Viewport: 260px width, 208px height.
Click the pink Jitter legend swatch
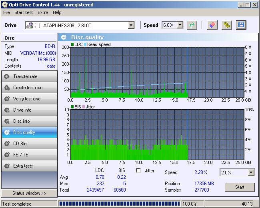[84, 107]
